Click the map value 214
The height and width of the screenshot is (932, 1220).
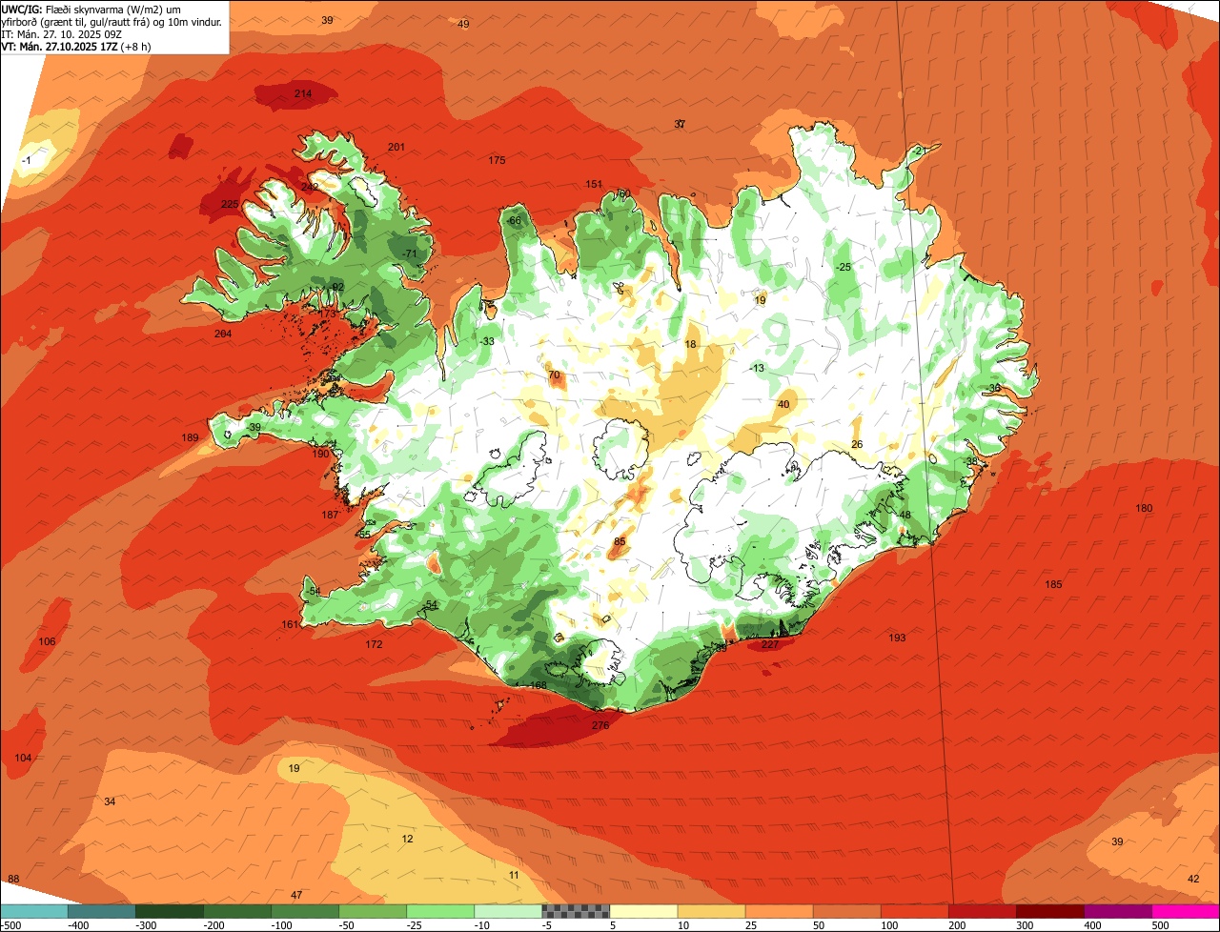tap(303, 94)
